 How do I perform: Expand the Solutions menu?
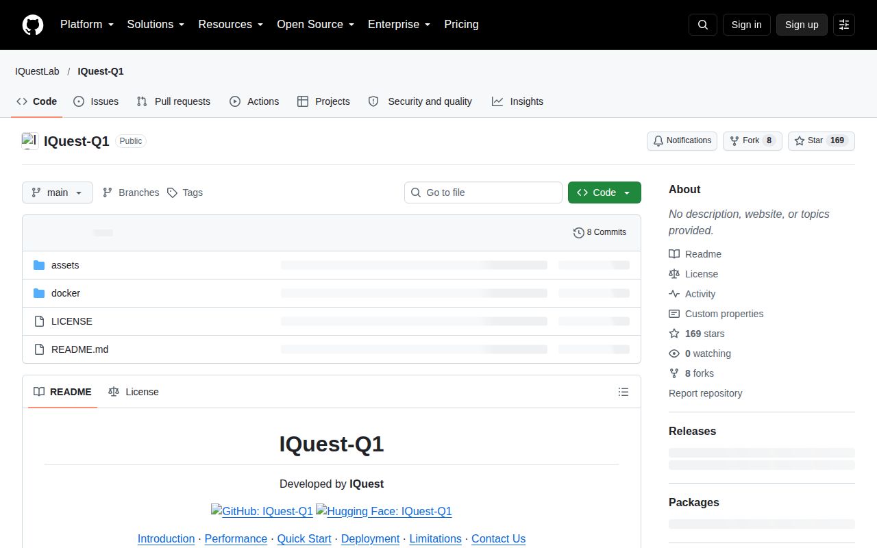156,25
